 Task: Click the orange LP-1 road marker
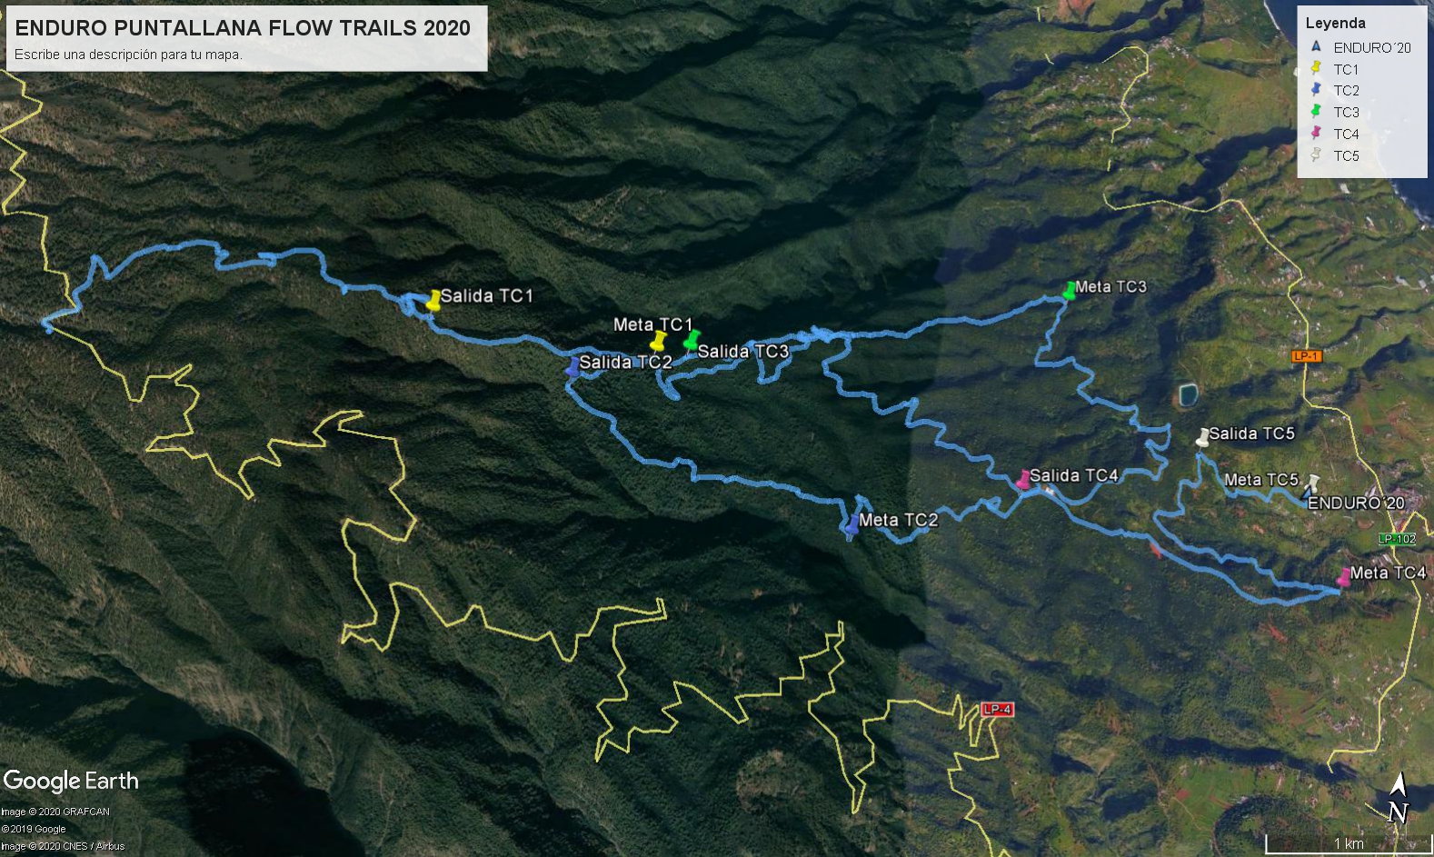coord(1306,356)
